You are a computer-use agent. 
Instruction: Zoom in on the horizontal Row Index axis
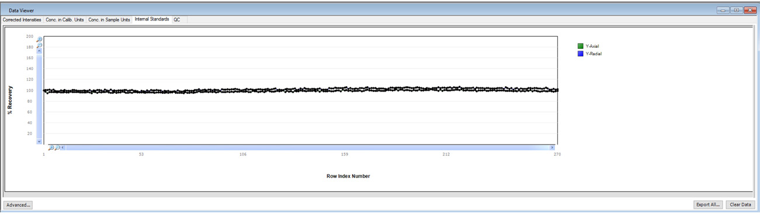[51, 148]
